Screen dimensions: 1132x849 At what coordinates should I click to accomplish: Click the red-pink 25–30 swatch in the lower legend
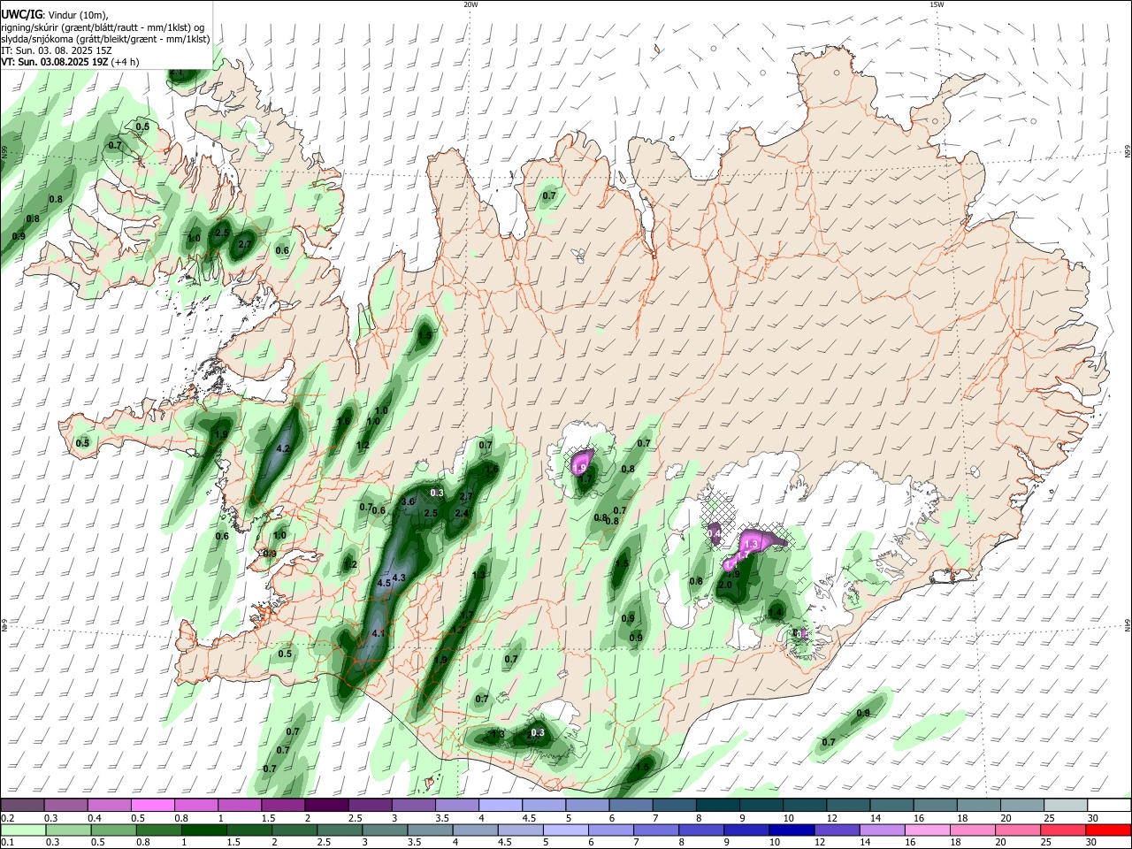pos(1063,830)
